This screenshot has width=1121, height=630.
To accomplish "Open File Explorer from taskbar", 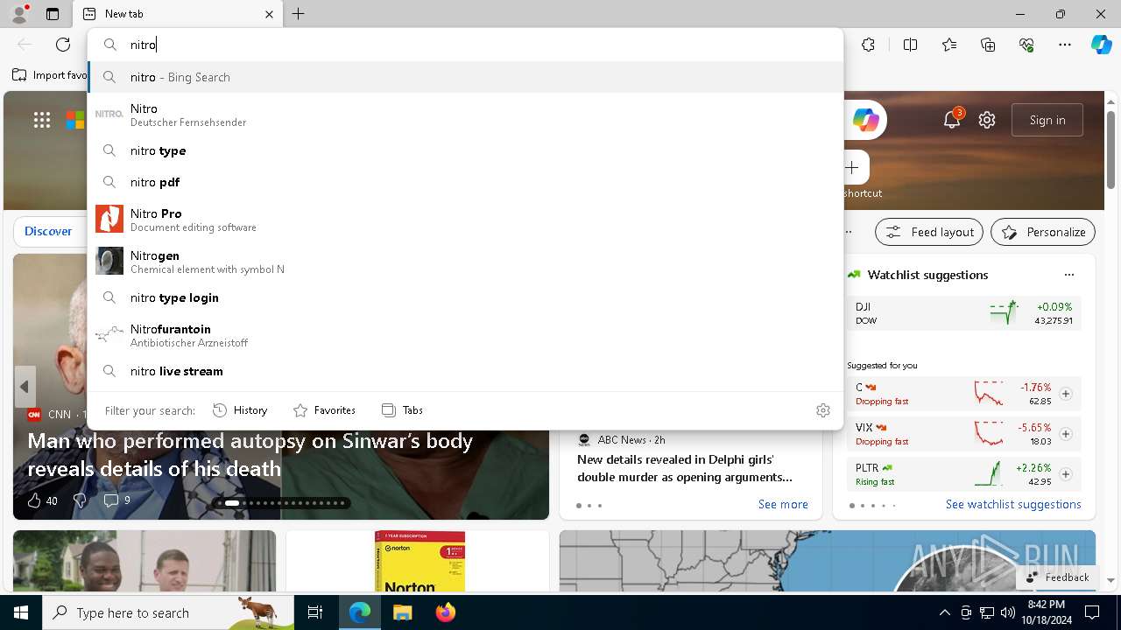I will [x=402, y=612].
